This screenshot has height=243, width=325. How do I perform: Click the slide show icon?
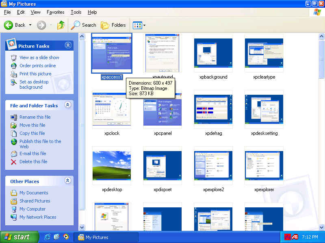(14, 58)
